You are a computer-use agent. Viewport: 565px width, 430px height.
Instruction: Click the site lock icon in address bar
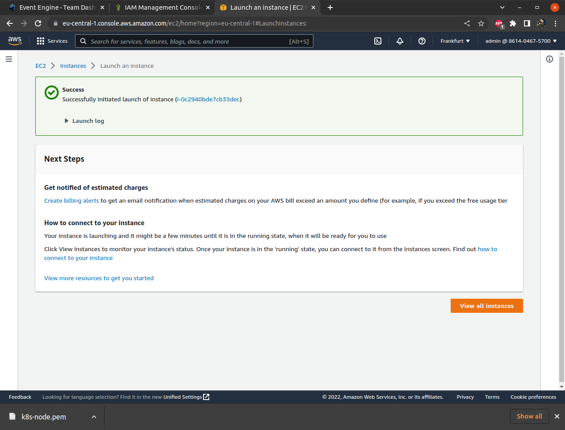pyautogui.click(x=55, y=23)
